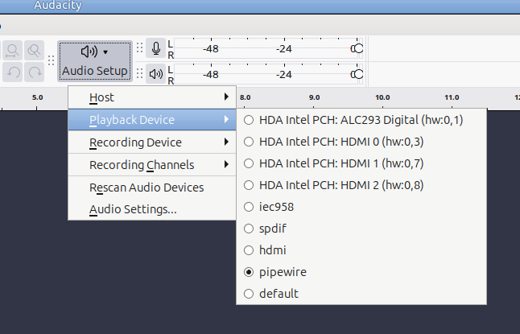Open the Audio Setup toolbar button
This screenshot has width=520, height=334.
[x=95, y=61]
